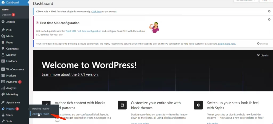Click the Users person icon
The width and height of the screenshot is (273, 124).
pyautogui.click(x=3, y=115)
